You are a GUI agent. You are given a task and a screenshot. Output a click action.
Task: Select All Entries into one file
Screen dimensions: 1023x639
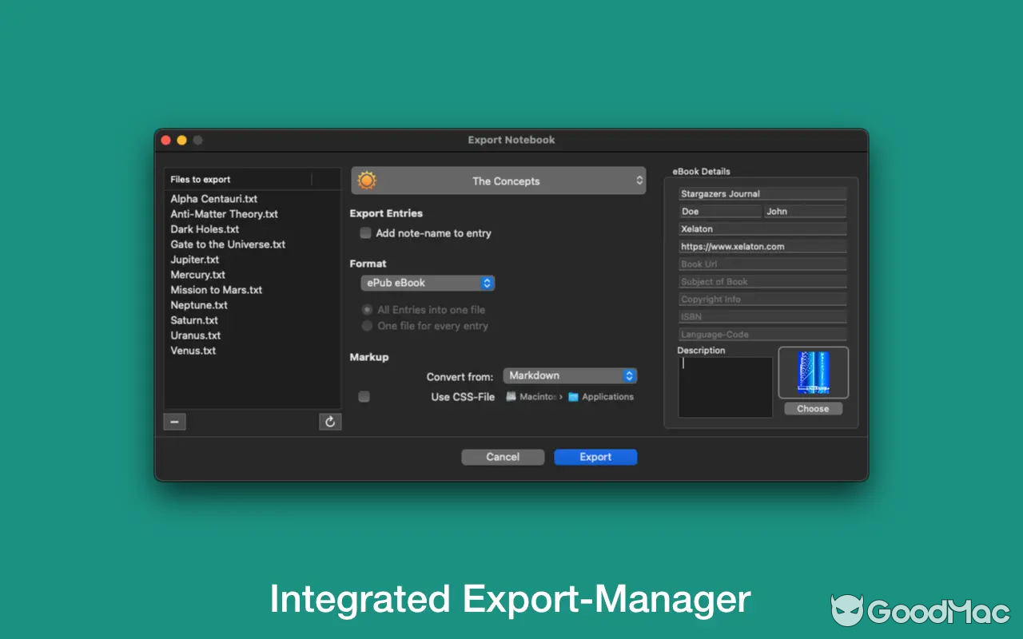click(367, 310)
